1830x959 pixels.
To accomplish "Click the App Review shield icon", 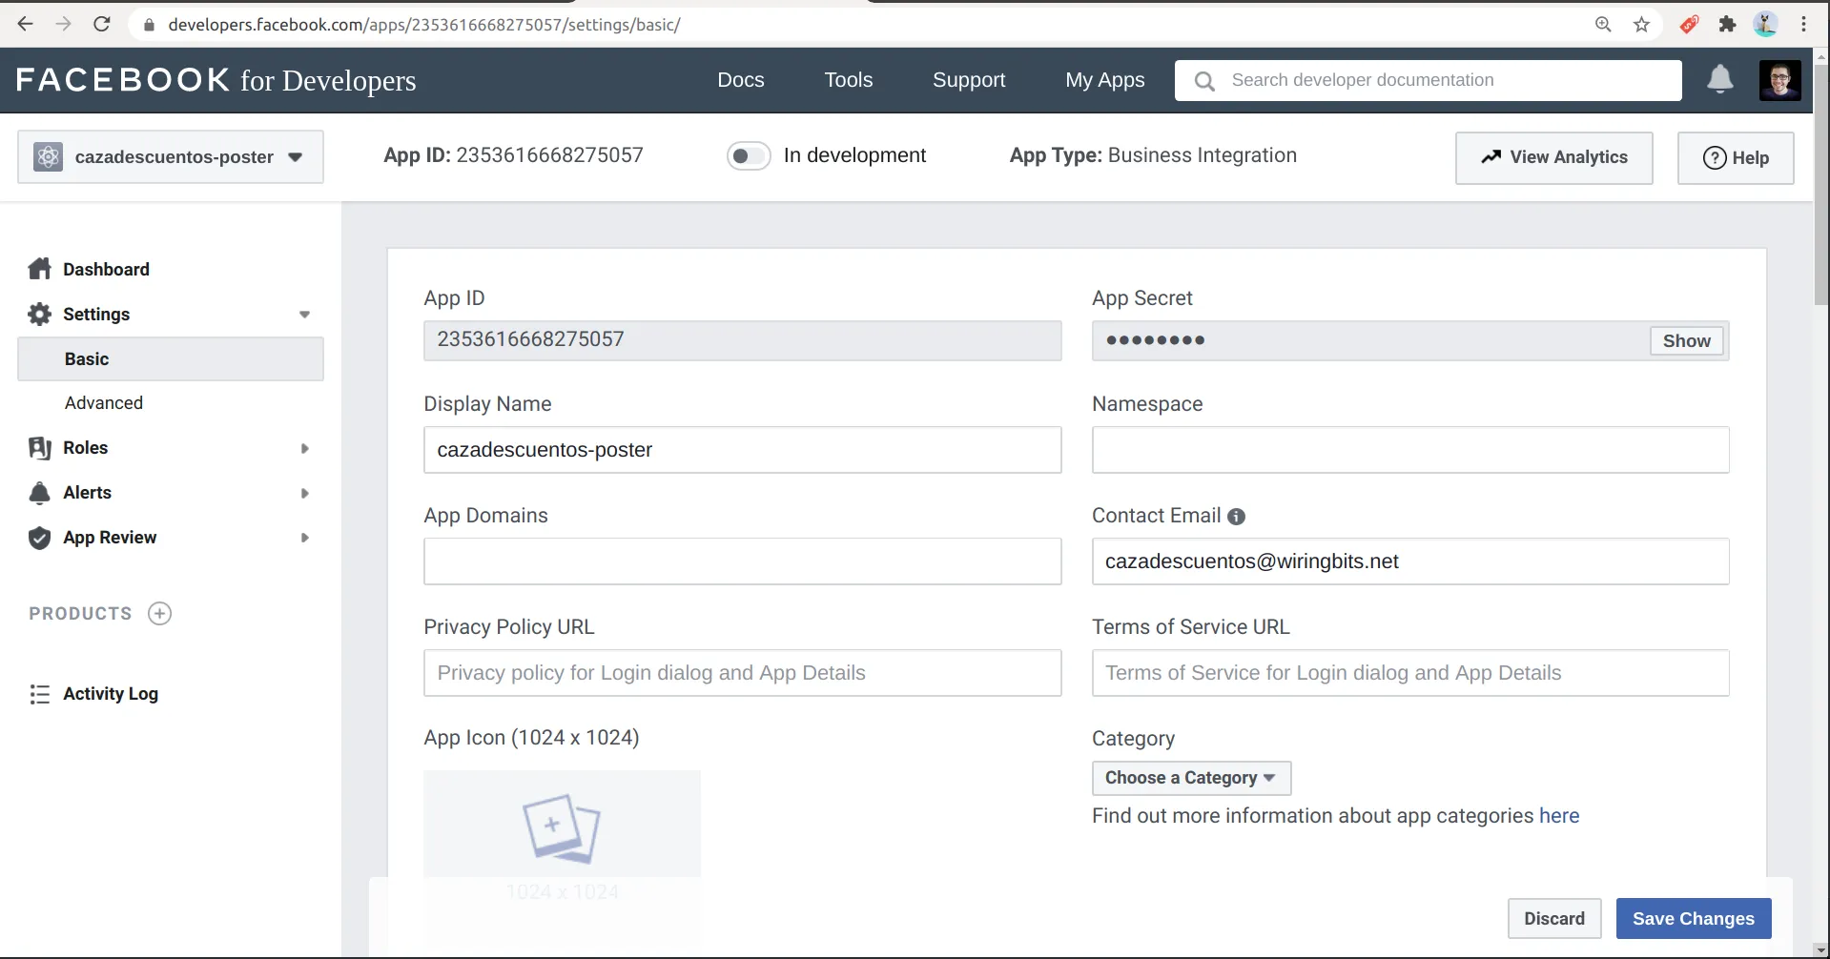I will [39, 538].
